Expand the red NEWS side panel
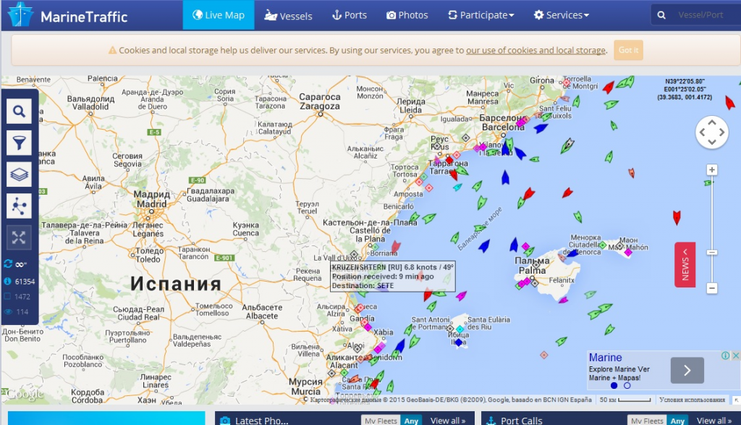741x425 pixels. point(685,265)
